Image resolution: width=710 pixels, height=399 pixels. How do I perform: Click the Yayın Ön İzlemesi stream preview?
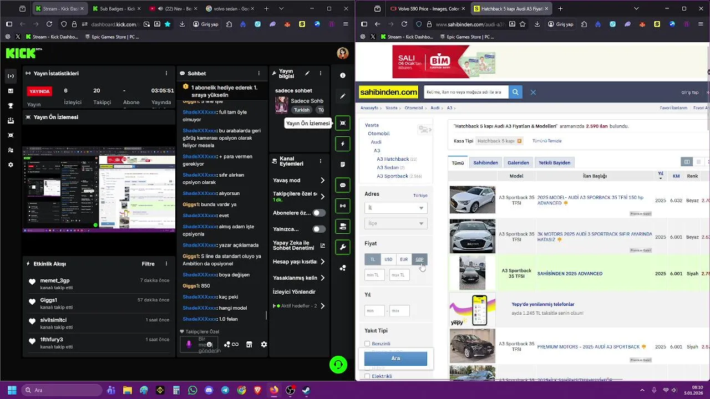click(x=99, y=190)
